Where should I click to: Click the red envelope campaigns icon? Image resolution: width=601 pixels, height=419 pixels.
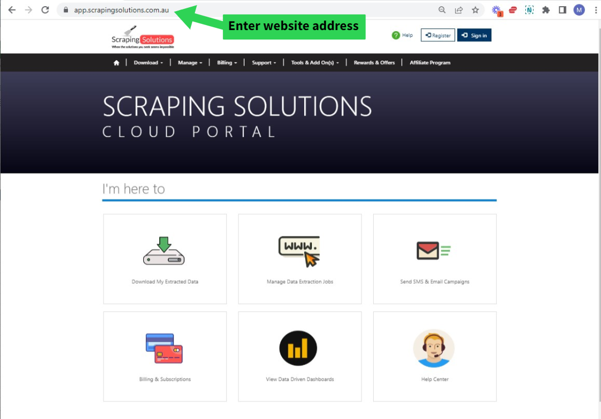[433, 250]
